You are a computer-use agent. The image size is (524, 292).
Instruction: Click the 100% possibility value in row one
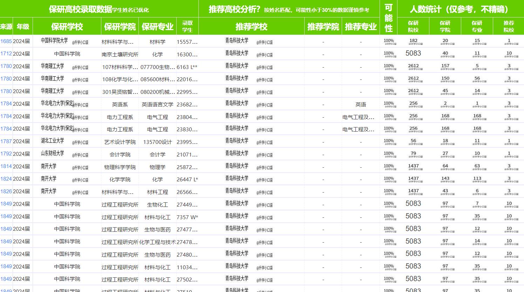pos(389,40)
